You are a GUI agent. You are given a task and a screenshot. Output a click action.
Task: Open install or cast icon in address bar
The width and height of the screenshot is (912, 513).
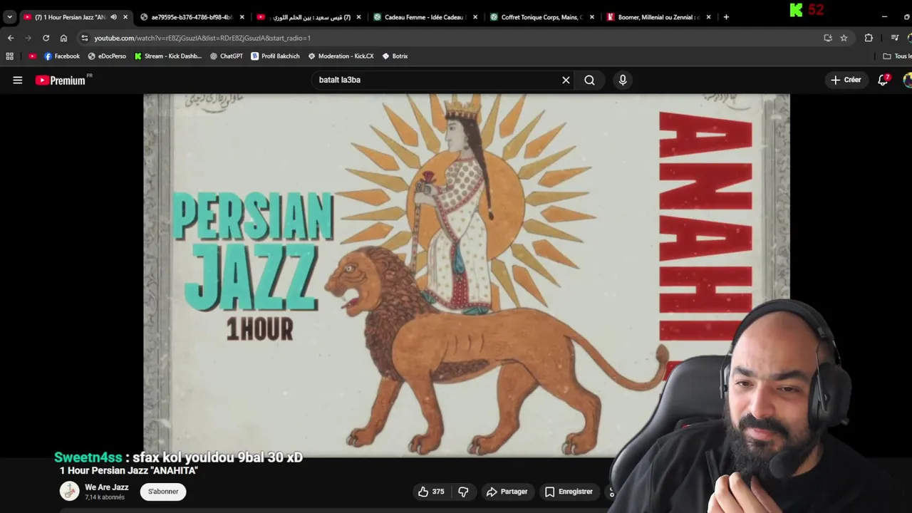coord(828,38)
